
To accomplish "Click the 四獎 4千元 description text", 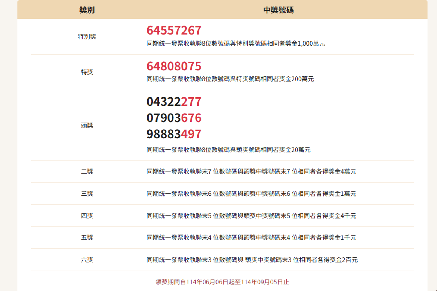I will tap(251, 216).
